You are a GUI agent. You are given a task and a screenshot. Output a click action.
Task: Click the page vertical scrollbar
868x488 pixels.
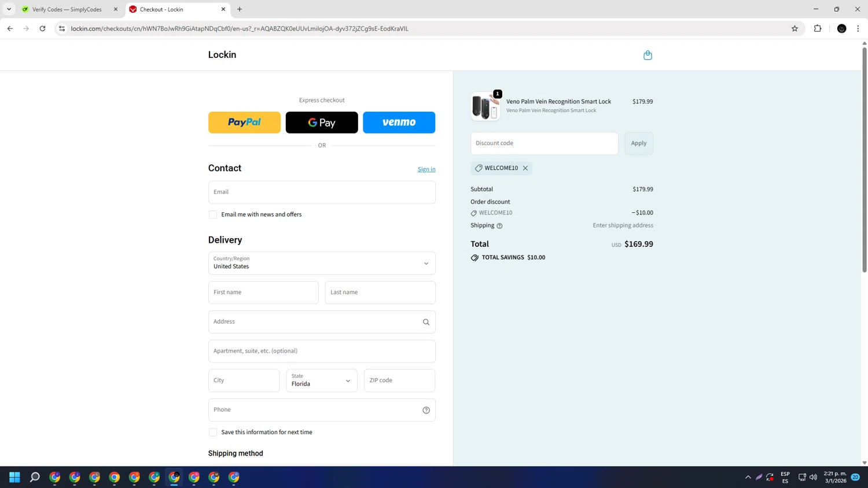coord(865,160)
